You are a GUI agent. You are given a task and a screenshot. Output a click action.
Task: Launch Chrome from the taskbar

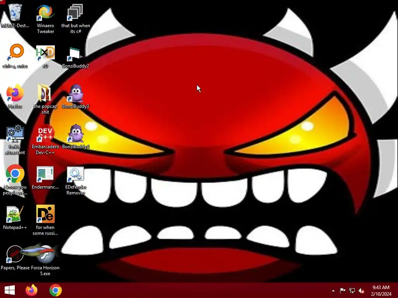pos(56,290)
